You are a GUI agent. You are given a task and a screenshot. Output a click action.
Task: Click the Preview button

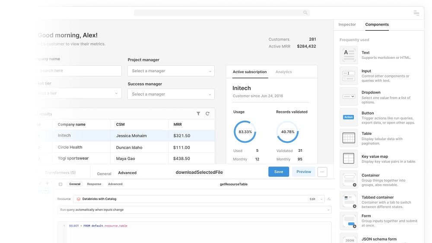[x=304, y=172]
